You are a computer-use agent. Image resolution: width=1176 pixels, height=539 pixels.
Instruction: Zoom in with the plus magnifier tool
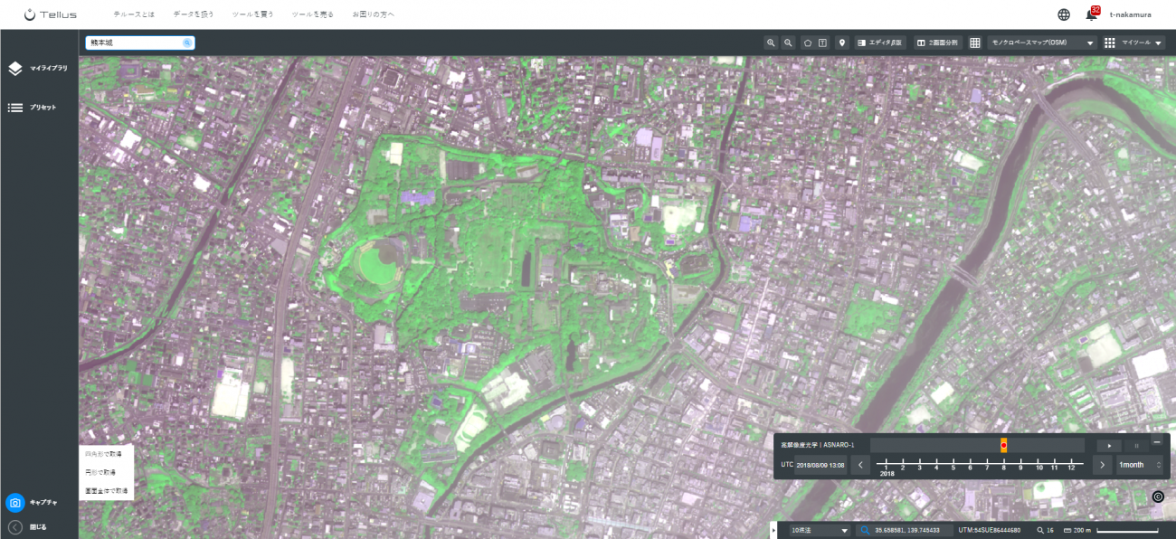point(771,43)
